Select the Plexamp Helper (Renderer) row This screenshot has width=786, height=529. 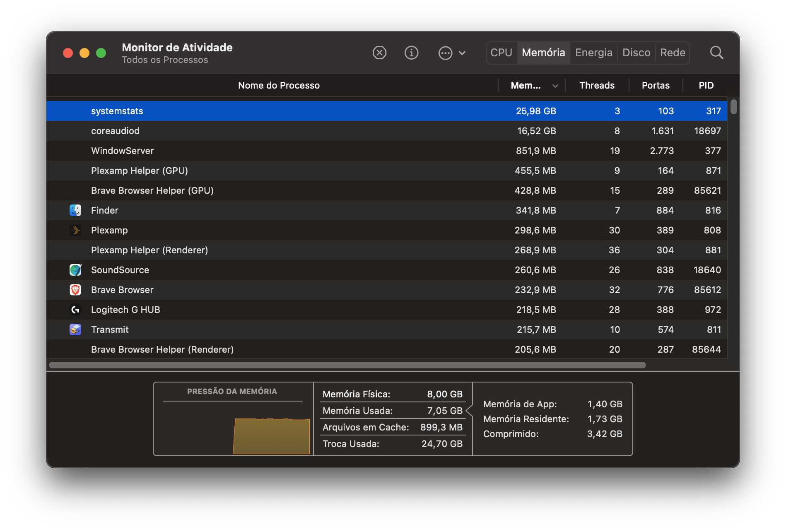point(387,250)
